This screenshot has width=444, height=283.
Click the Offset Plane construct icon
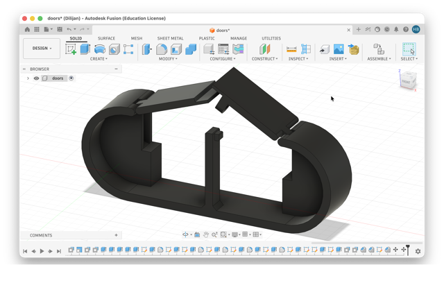[265, 49]
